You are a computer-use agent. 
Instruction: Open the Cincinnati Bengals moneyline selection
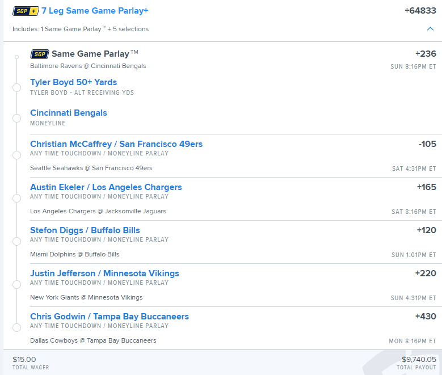69,113
